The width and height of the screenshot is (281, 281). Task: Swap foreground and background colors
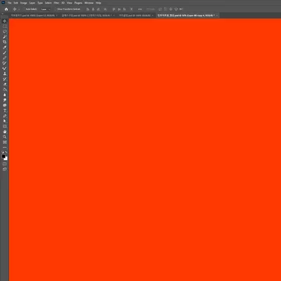tap(6, 152)
